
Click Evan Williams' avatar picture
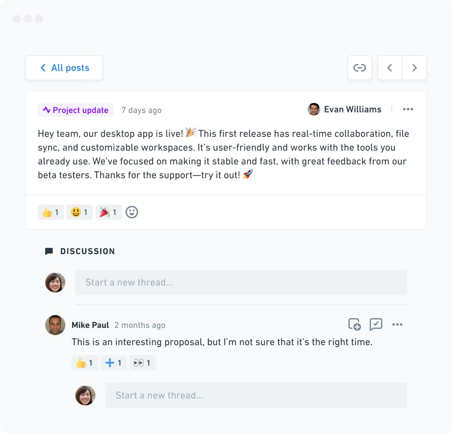click(x=314, y=109)
